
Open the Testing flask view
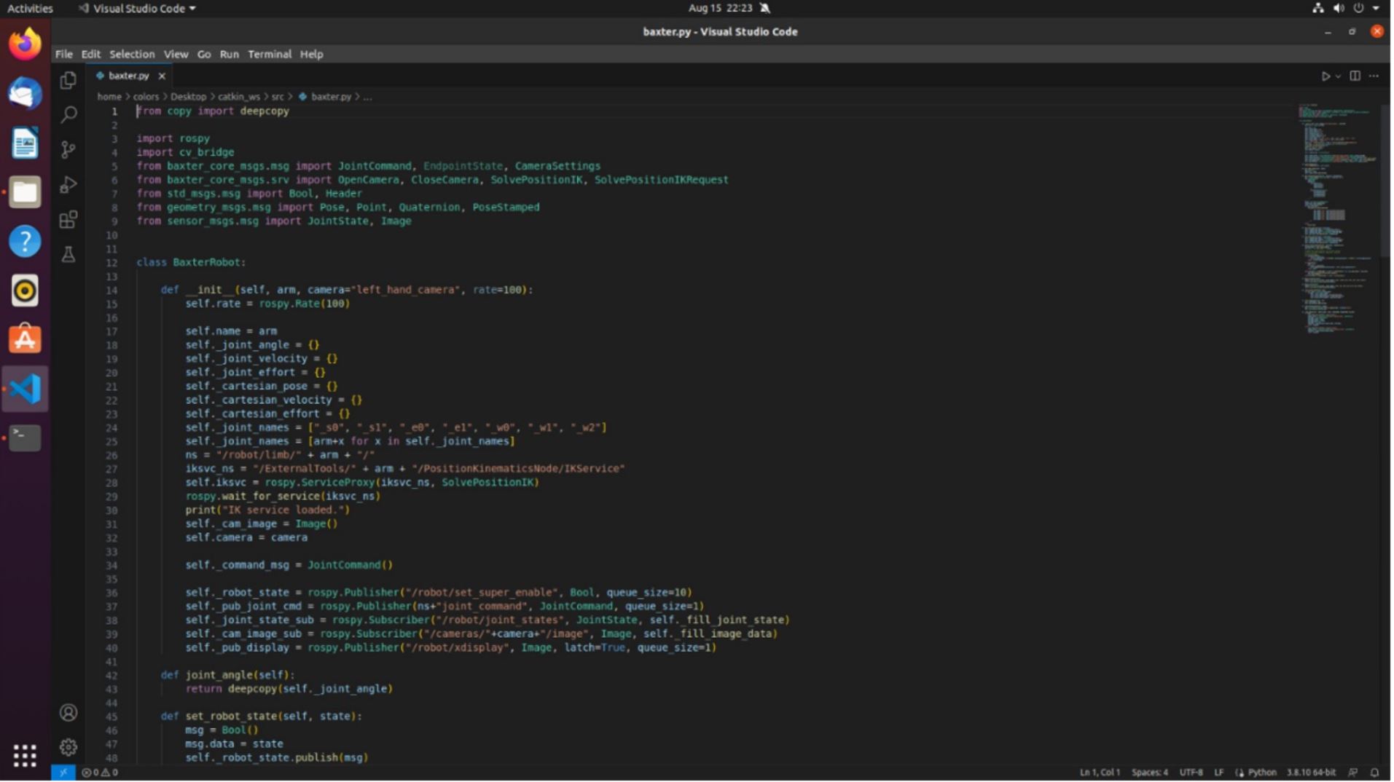[68, 254]
